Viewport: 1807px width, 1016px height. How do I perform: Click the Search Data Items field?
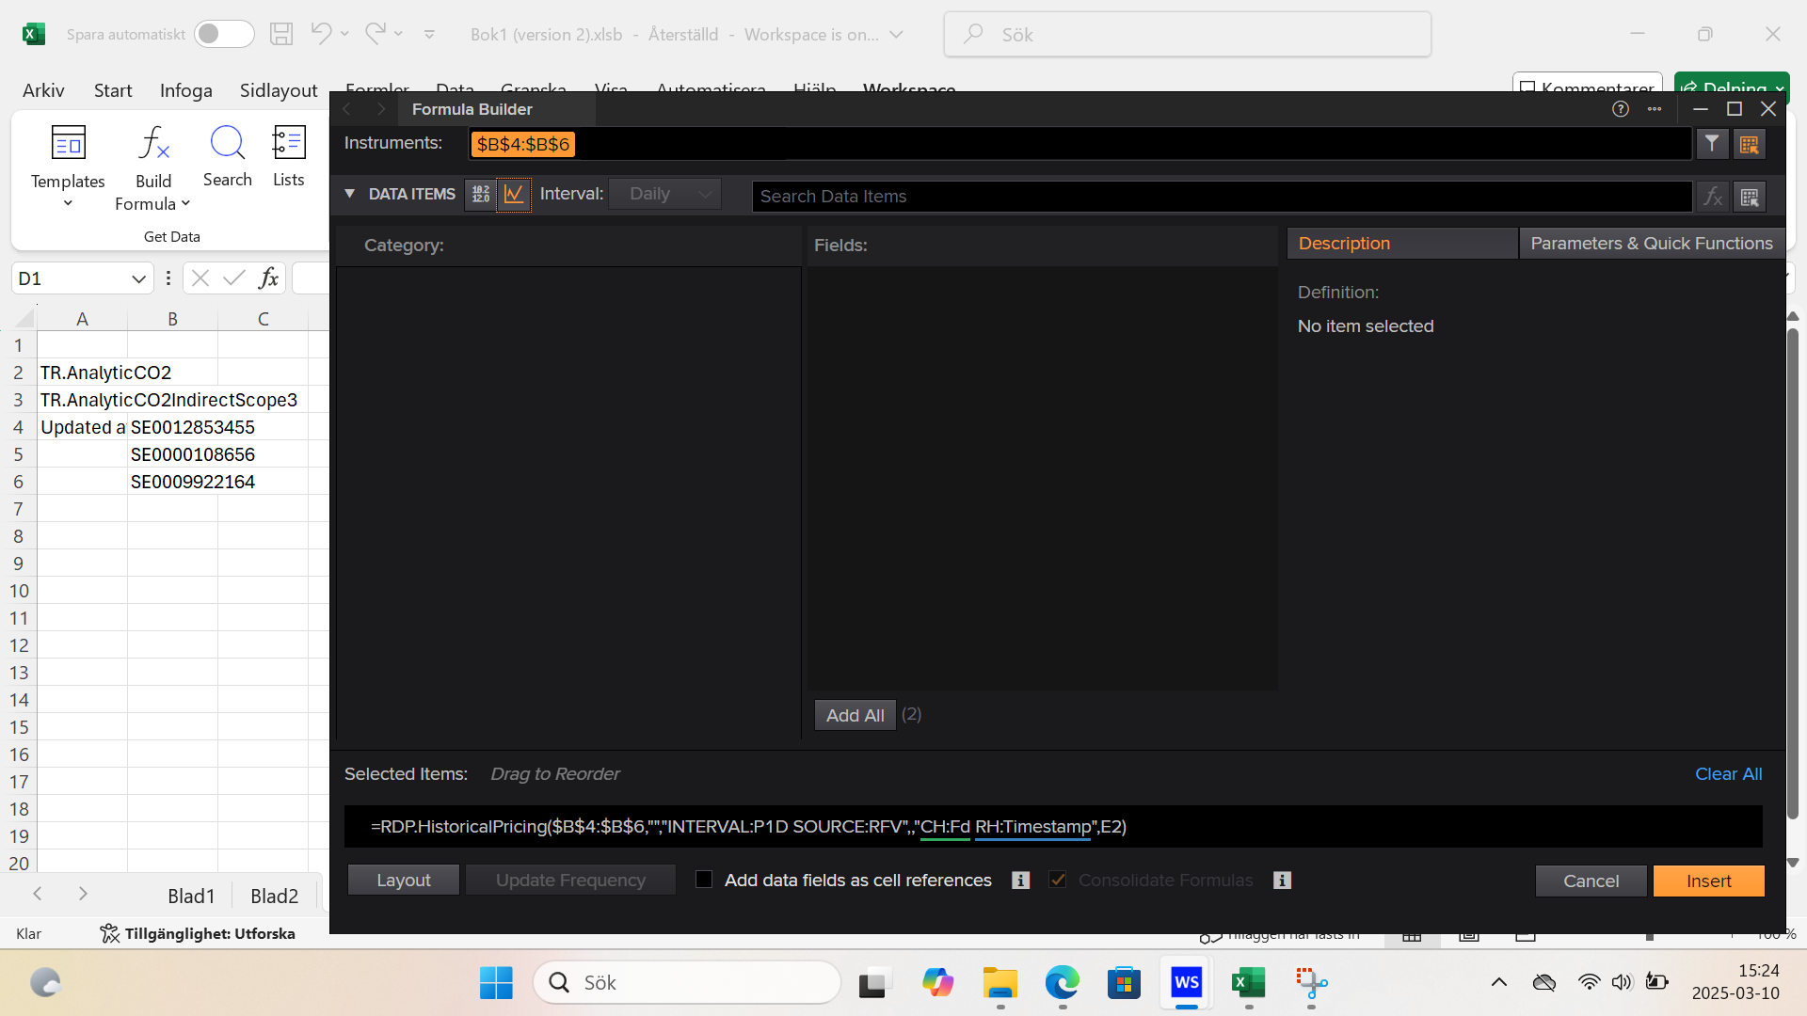(1221, 197)
